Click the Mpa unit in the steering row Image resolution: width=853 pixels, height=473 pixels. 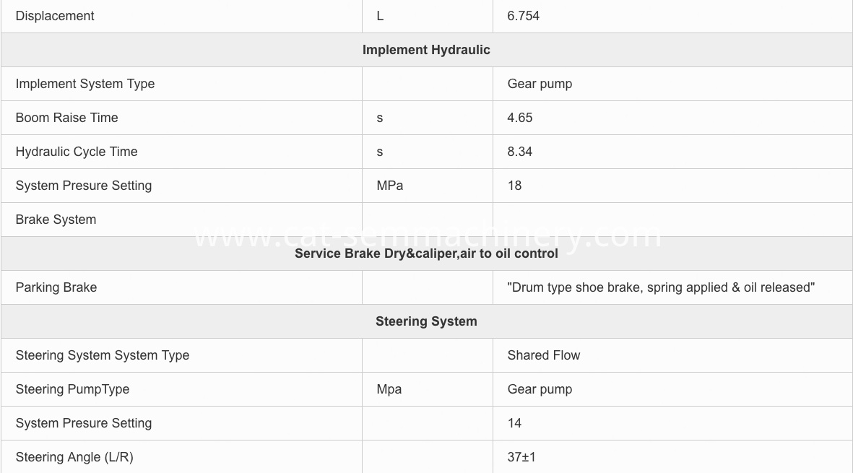tap(389, 389)
